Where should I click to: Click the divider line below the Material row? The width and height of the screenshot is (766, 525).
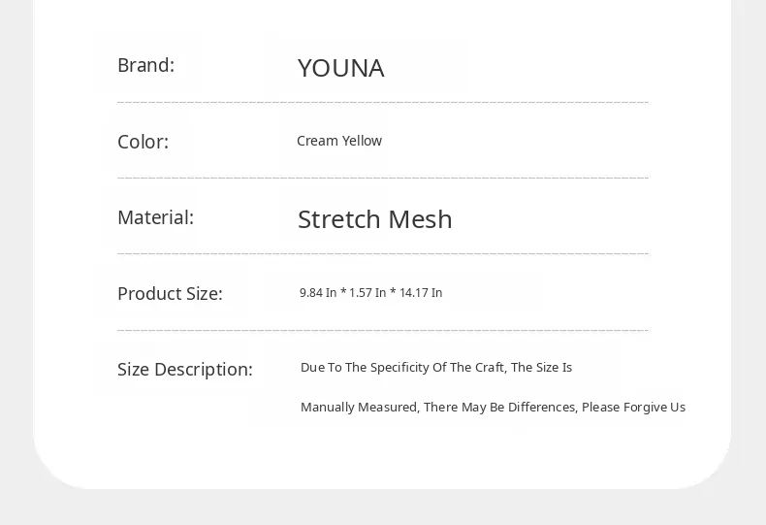pyautogui.click(x=382, y=253)
